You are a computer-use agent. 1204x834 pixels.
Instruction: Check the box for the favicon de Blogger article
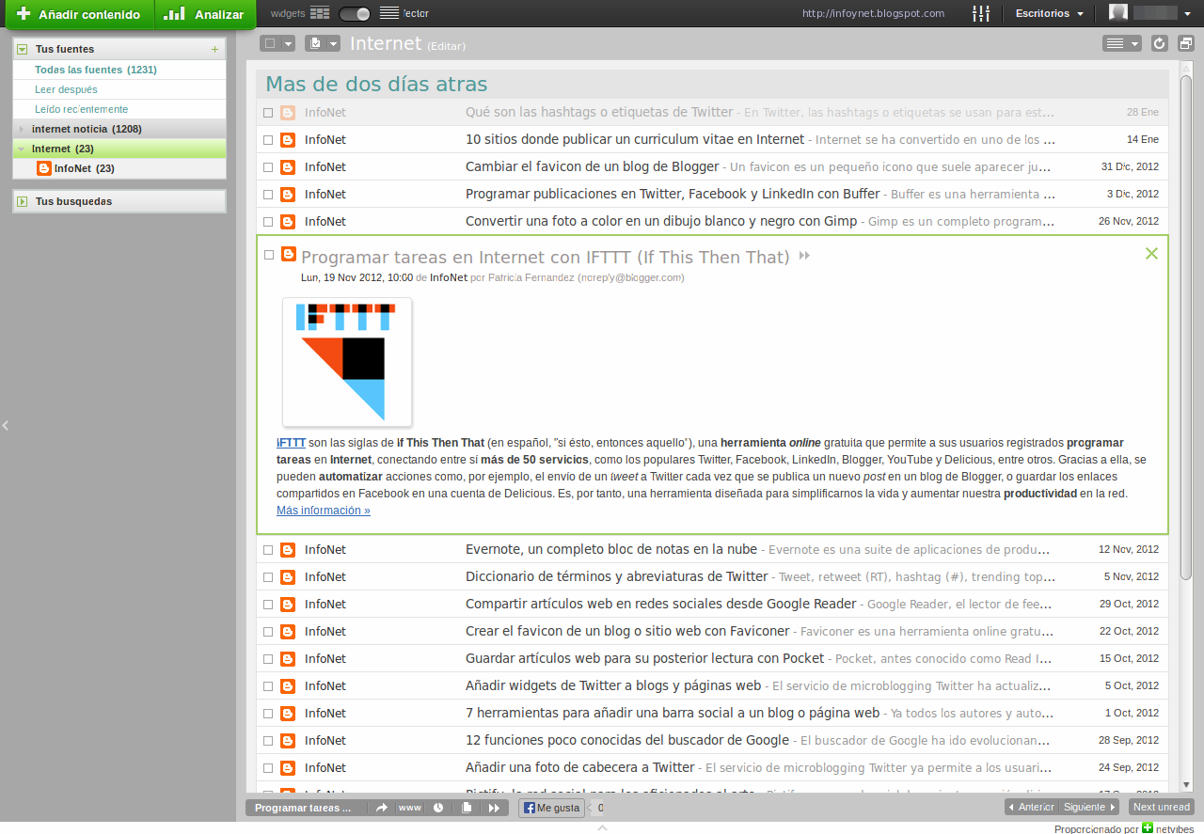(268, 167)
